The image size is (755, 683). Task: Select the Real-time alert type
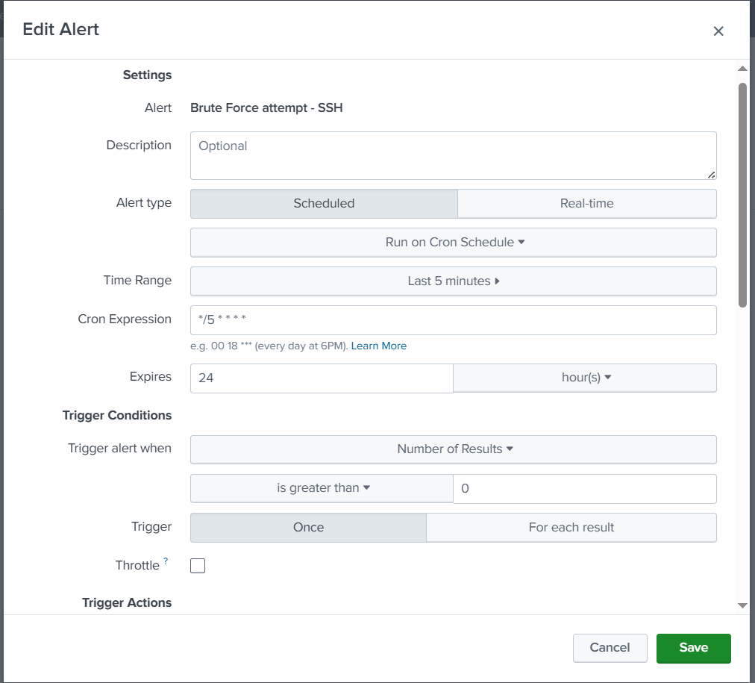pyautogui.click(x=586, y=203)
